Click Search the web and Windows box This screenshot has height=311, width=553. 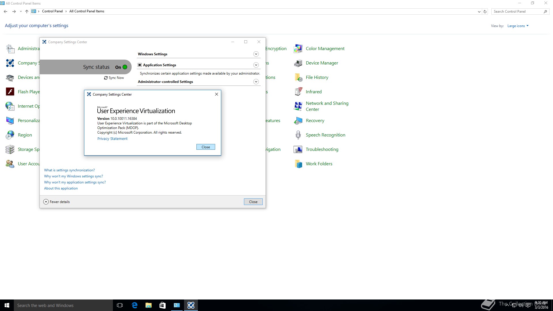click(63, 305)
